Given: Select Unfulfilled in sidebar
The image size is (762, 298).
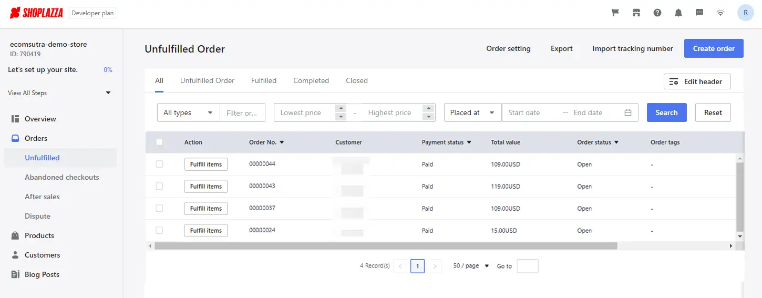Looking at the screenshot, I should 61,158.
